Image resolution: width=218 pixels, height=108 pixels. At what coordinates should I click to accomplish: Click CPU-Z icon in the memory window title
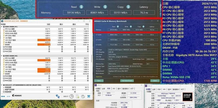tap(96, 85)
